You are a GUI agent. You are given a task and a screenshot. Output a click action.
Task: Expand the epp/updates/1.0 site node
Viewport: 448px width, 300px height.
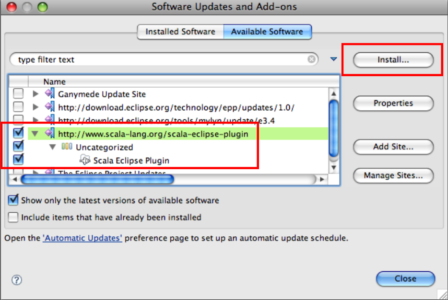click(35, 107)
